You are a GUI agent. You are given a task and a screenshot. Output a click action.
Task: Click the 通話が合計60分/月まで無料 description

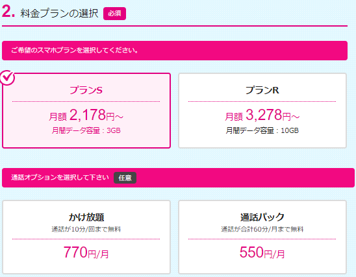[x=262, y=230]
